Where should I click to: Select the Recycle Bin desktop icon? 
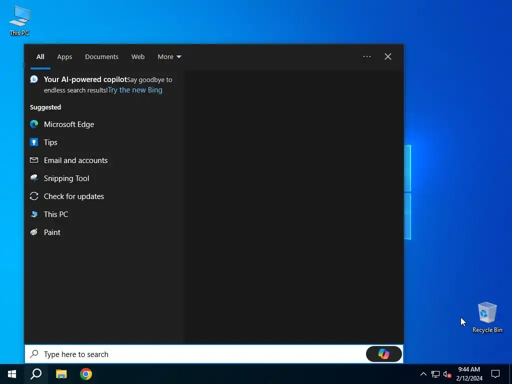click(x=487, y=317)
